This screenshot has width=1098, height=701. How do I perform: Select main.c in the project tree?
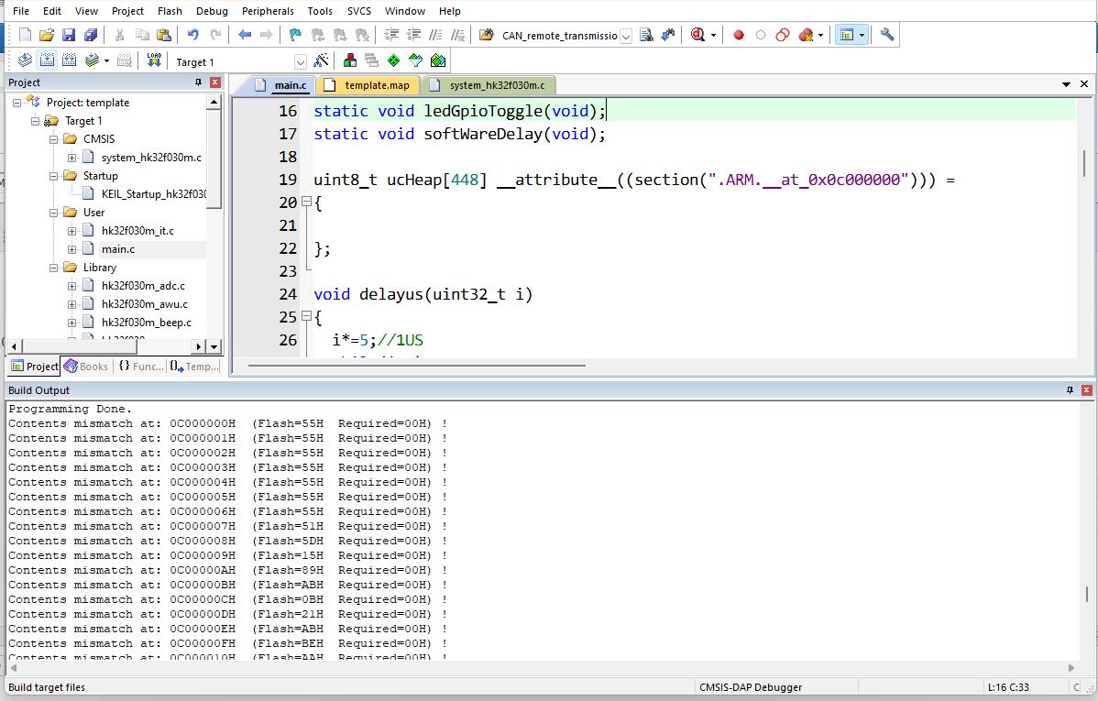coord(117,249)
